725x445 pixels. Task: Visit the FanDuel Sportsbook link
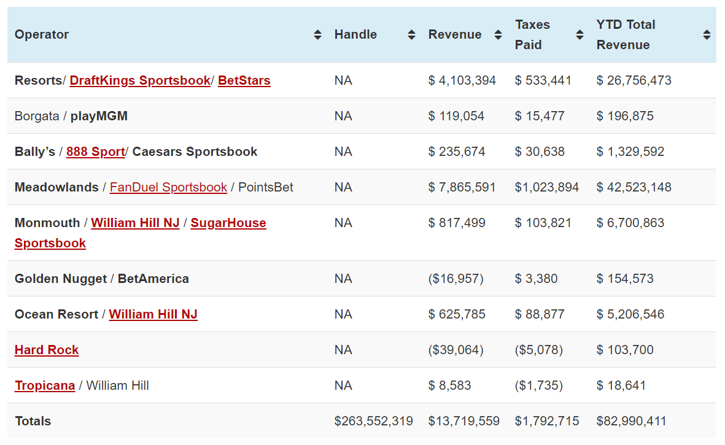168,187
